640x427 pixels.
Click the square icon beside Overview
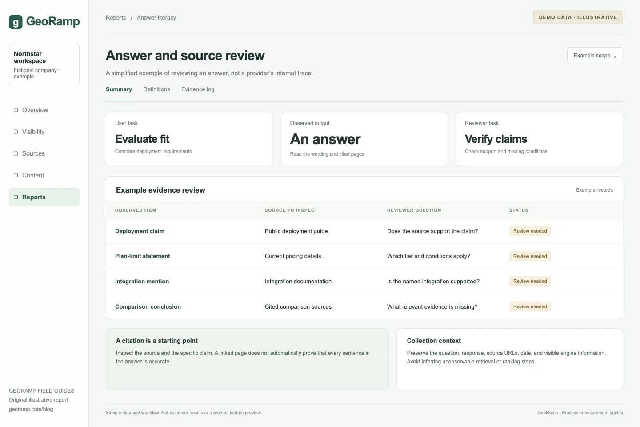click(x=16, y=110)
